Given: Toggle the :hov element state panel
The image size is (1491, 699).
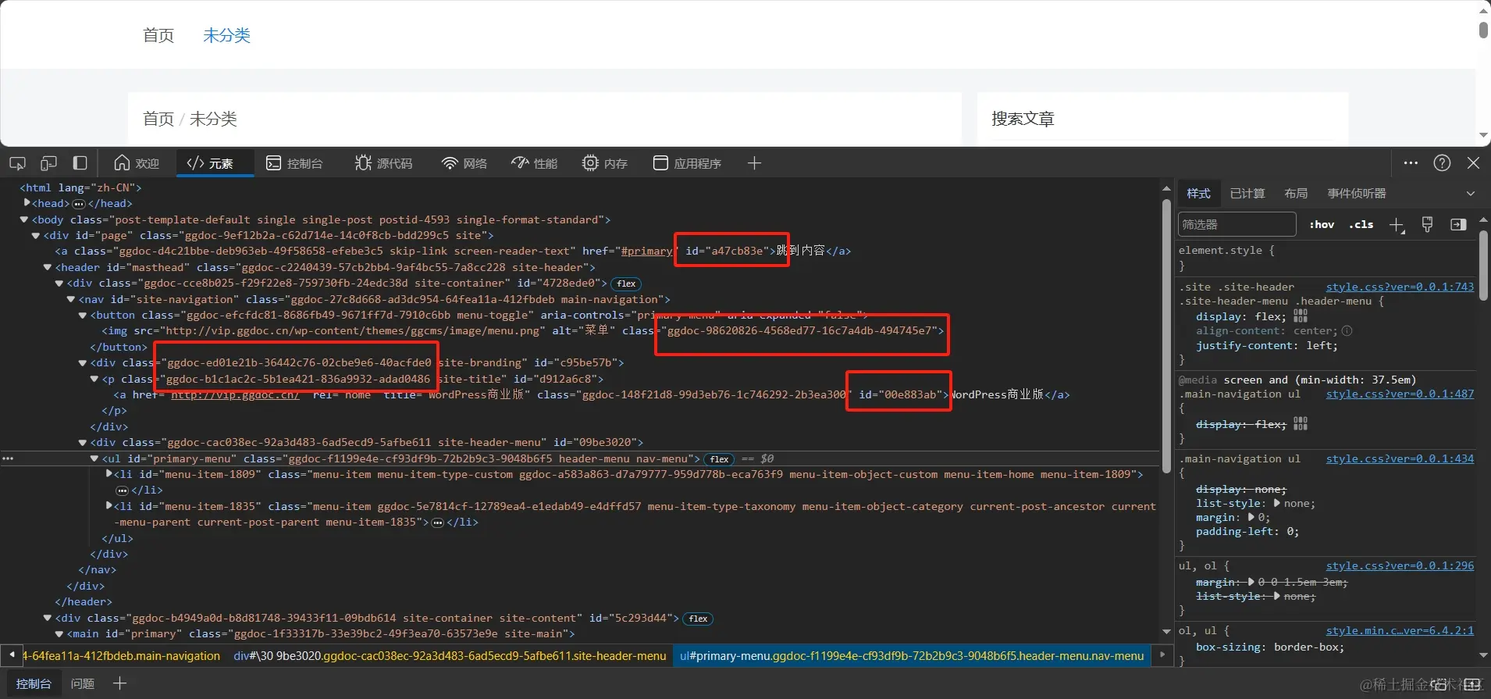Looking at the screenshot, I should point(1322,225).
